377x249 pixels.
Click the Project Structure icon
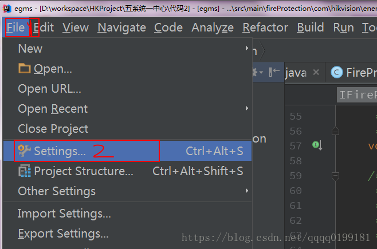(x=25, y=171)
